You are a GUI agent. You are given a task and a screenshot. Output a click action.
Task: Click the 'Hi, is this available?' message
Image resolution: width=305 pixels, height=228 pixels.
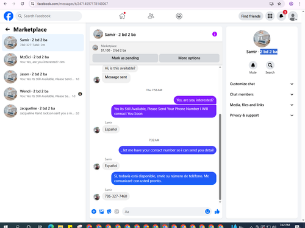(x=120, y=68)
